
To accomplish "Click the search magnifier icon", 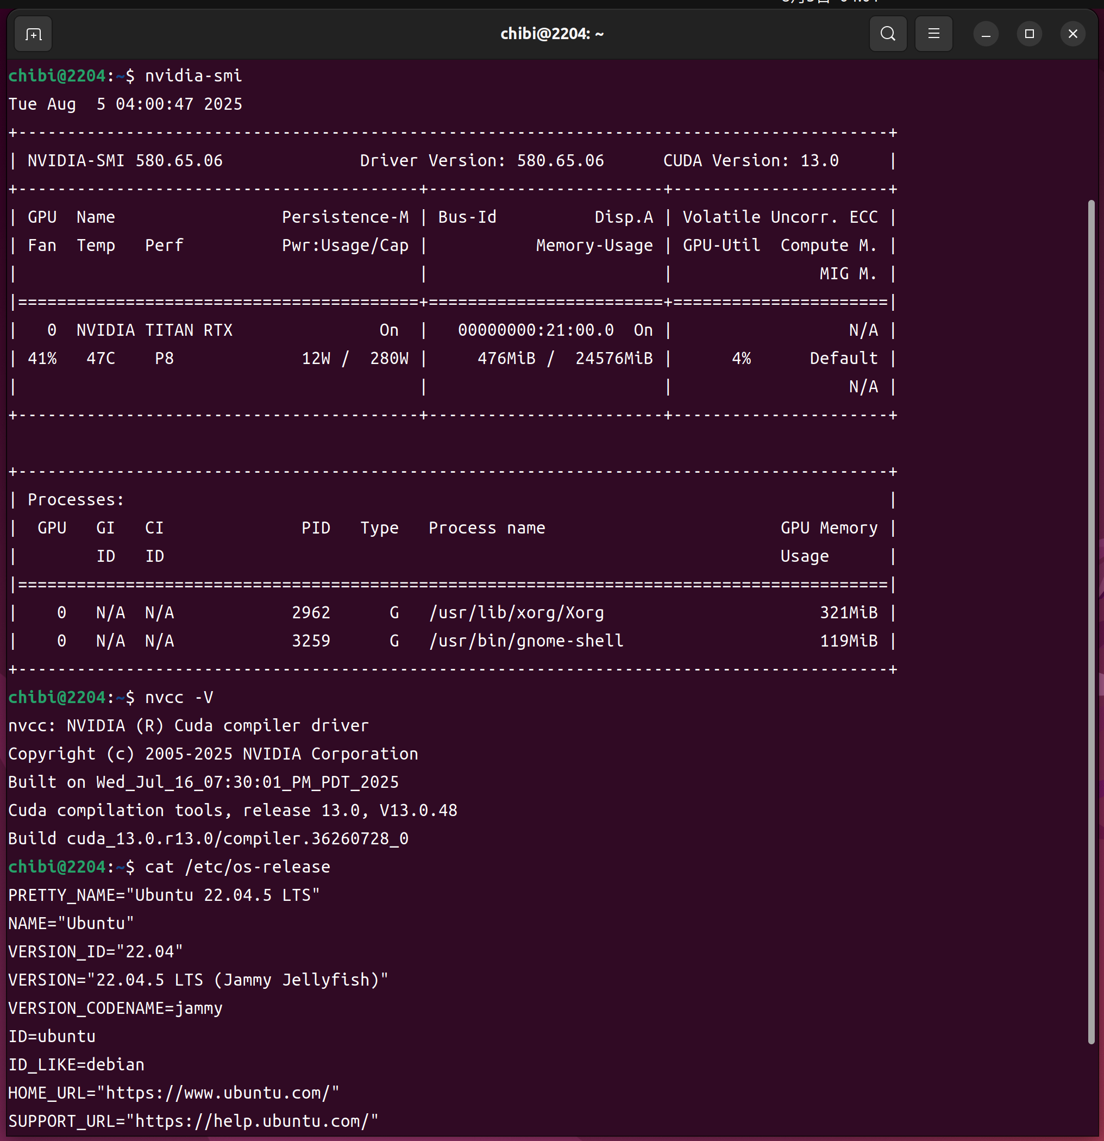I will point(888,34).
